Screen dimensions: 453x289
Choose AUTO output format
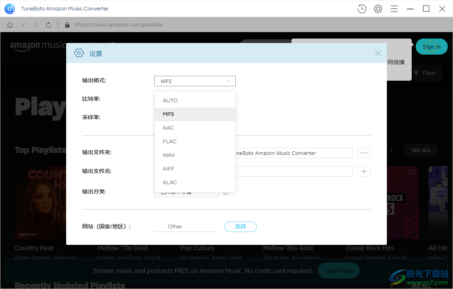195,100
